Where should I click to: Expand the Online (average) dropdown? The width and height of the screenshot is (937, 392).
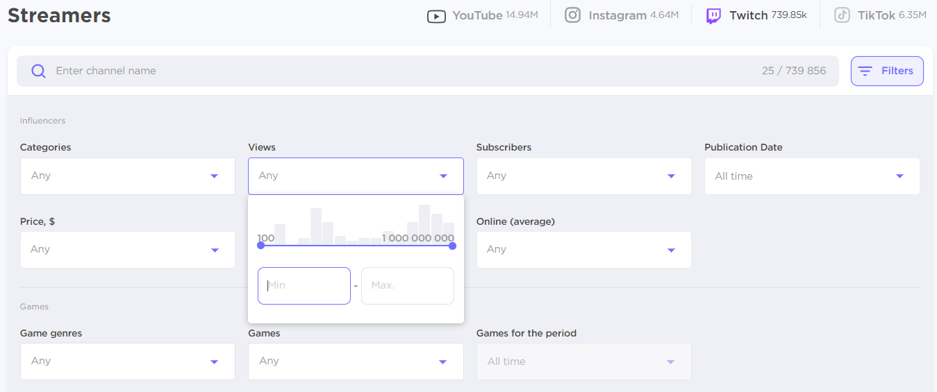[x=584, y=250]
